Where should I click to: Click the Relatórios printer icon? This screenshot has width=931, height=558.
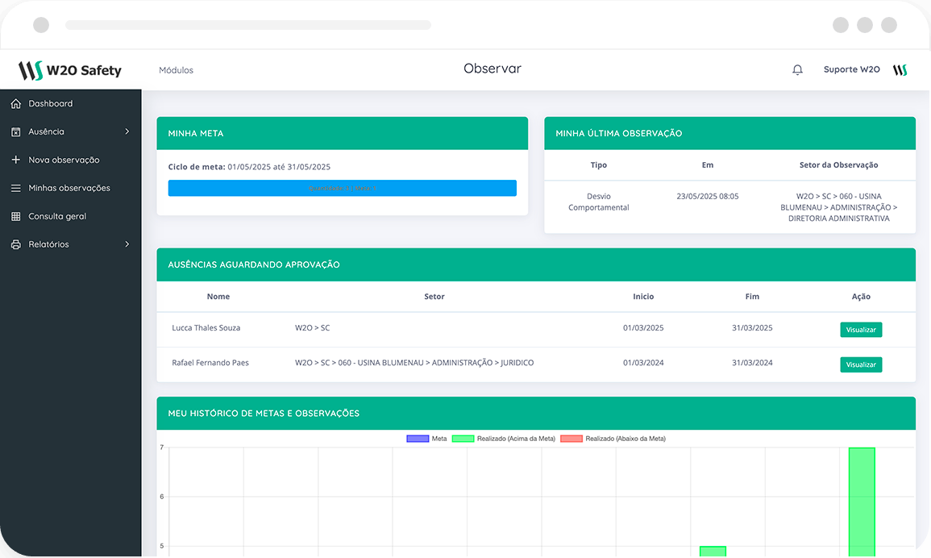click(16, 245)
